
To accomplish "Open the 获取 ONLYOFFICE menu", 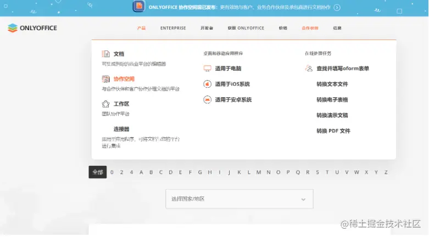I will (x=246, y=28).
